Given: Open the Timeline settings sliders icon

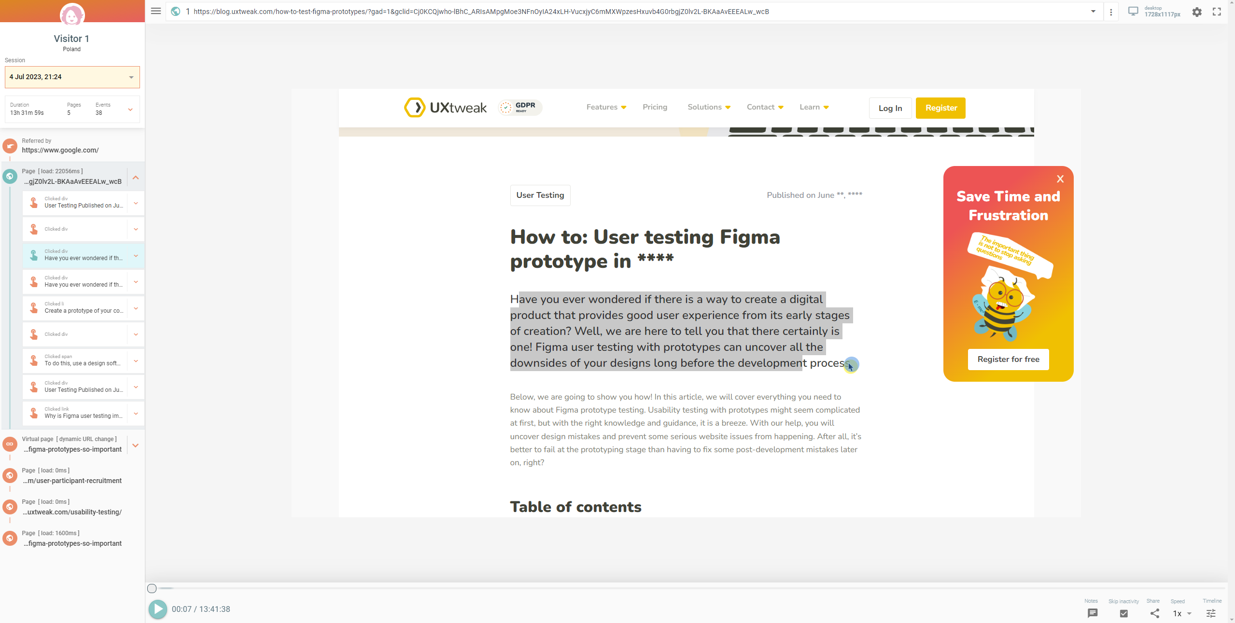Looking at the screenshot, I should [x=1211, y=613].
